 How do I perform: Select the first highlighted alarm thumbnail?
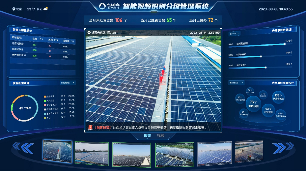tap(57, 151)
